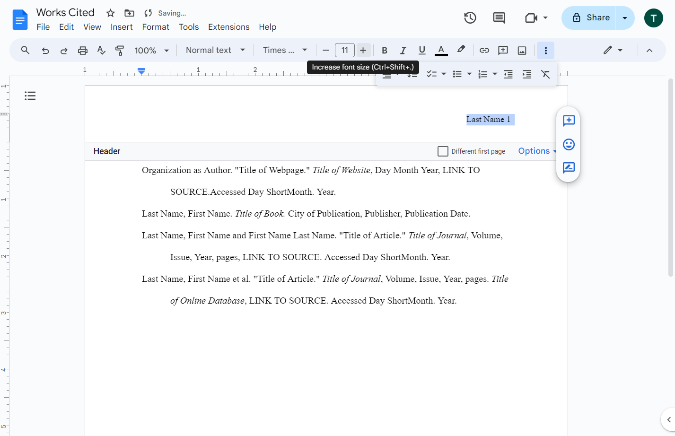Toggle the more toolbar options button

click(545, 50)
